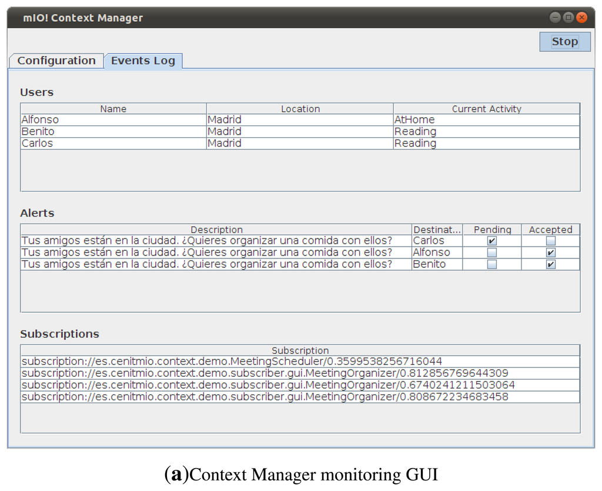Image resolution: width=602 pixels, height=491 pixels.
Task: Close the Context Manager window
Action: click(x=582, y=18)
